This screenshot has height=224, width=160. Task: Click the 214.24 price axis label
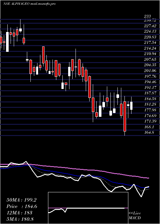pyautogui.click(x=151, y=48)
